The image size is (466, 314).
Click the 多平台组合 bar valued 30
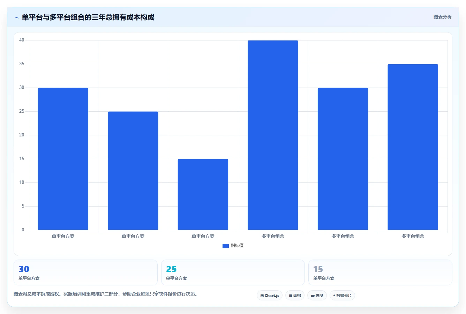pyautogui.click(x=343, y=159)
